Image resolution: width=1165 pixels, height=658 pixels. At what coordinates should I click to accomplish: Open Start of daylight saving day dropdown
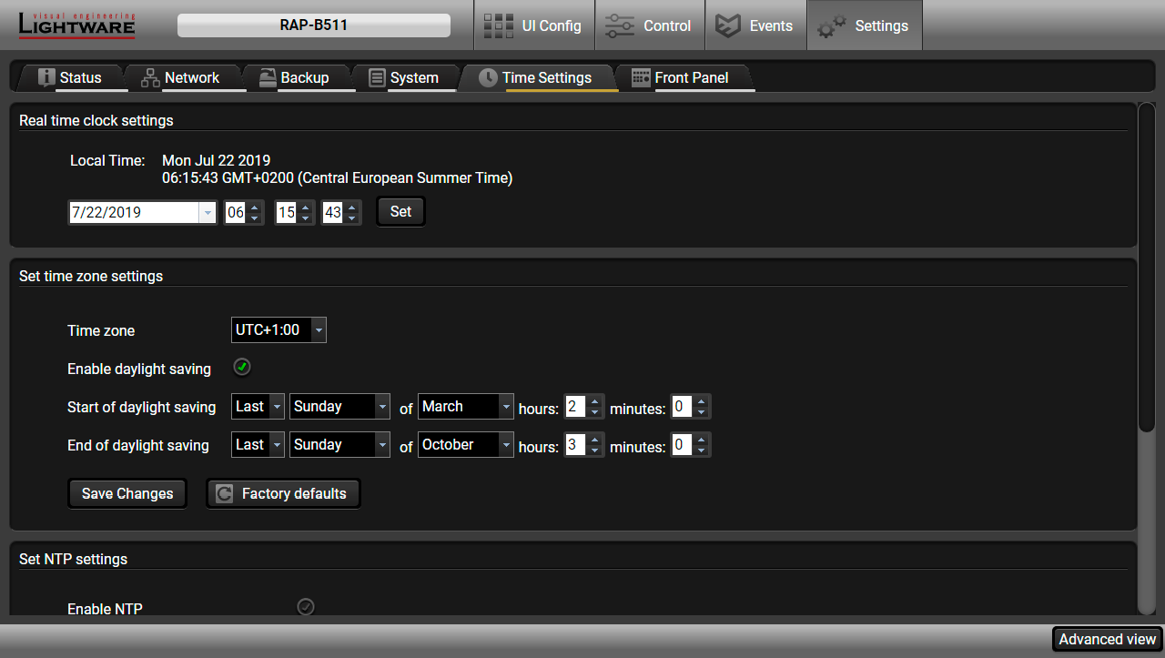tap(339, 406)
